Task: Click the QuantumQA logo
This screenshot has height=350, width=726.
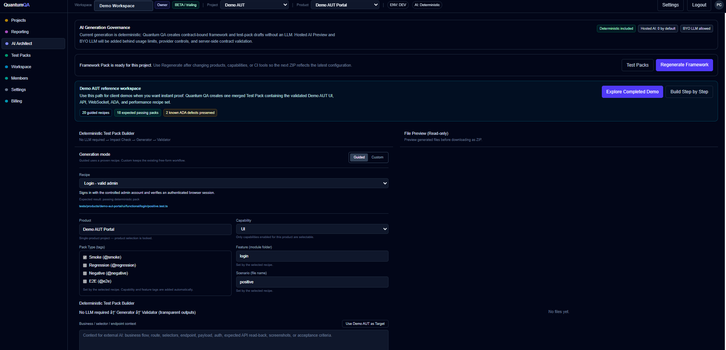Action: [x=17, y=5]
